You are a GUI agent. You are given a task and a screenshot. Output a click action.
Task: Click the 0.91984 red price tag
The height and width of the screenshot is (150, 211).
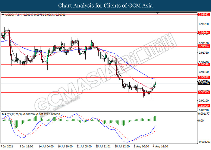pyautogui.click(x=203, y=46)
